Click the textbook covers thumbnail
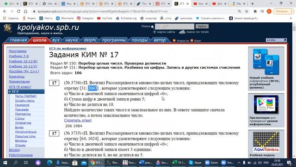This screenshot has width=296, height=167. [x=266, y=62]
